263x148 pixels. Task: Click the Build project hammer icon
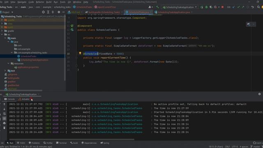(157, 7)
